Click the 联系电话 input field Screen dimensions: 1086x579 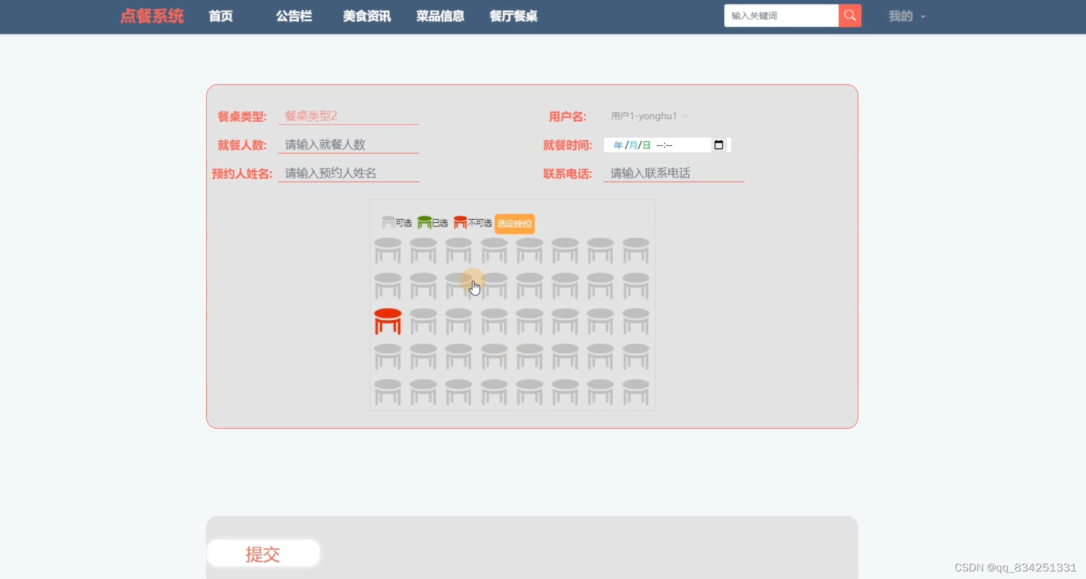pos(674,173)
